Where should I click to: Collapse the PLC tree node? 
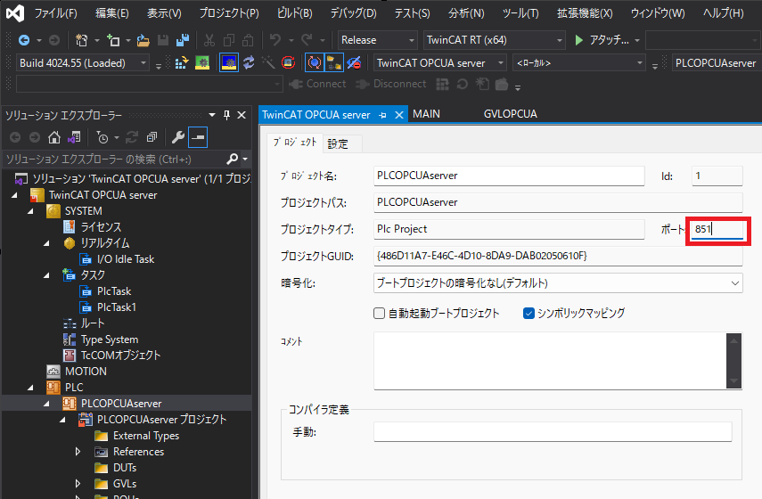pos(31,388)
